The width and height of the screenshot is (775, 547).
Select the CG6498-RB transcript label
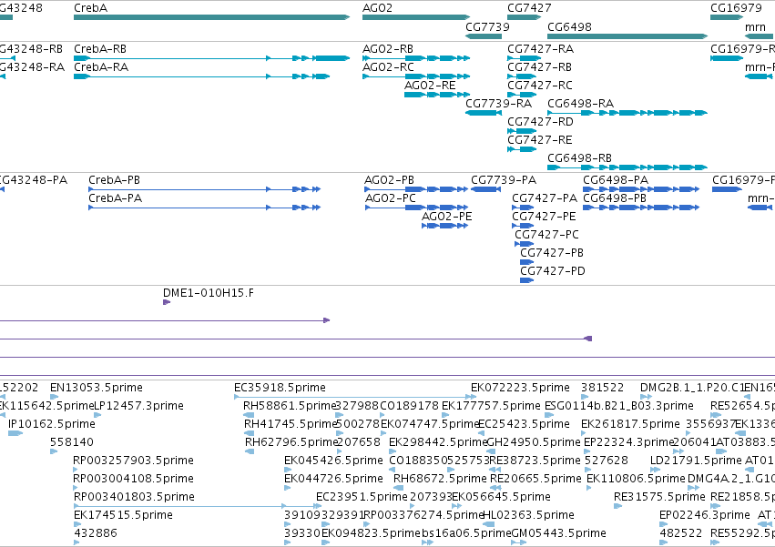tap(580, 158)
